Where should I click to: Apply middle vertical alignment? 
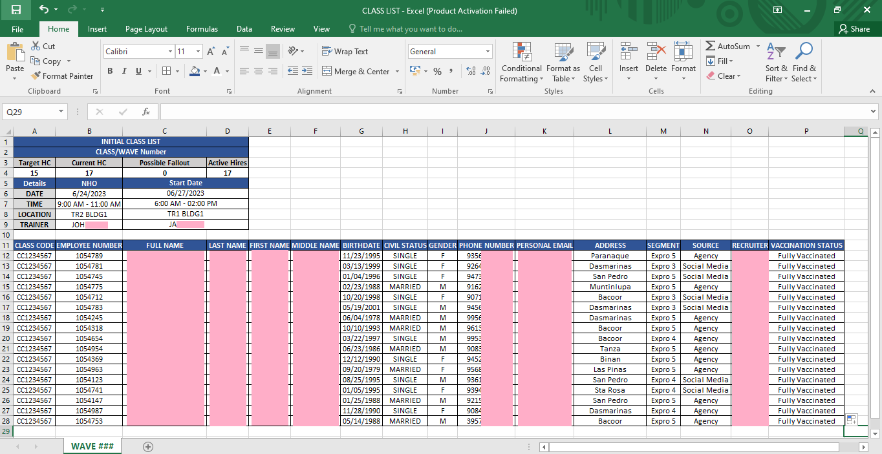(x=258, y=50)
